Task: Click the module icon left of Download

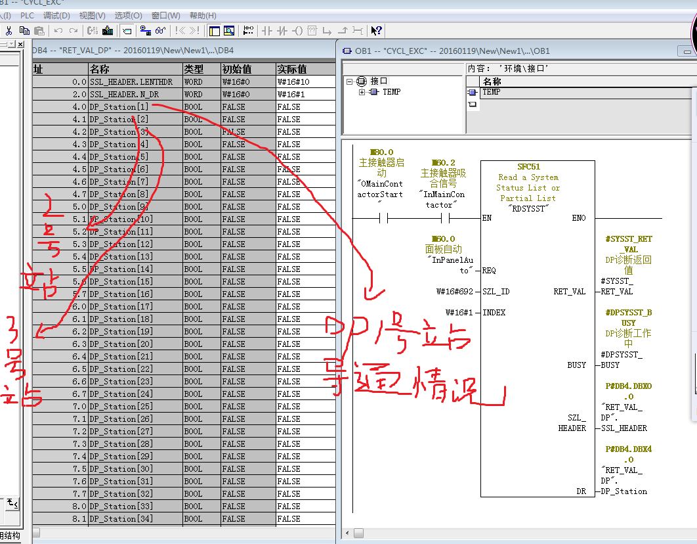Action: point(93,31)
